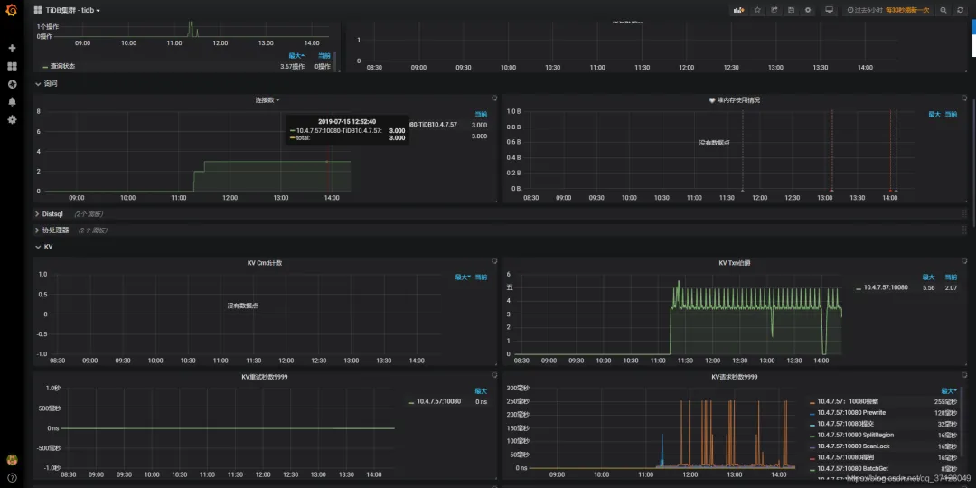Open the Configuration gear in sidebar
This screenshot has height=488, width=976.
tap(12, 119)
